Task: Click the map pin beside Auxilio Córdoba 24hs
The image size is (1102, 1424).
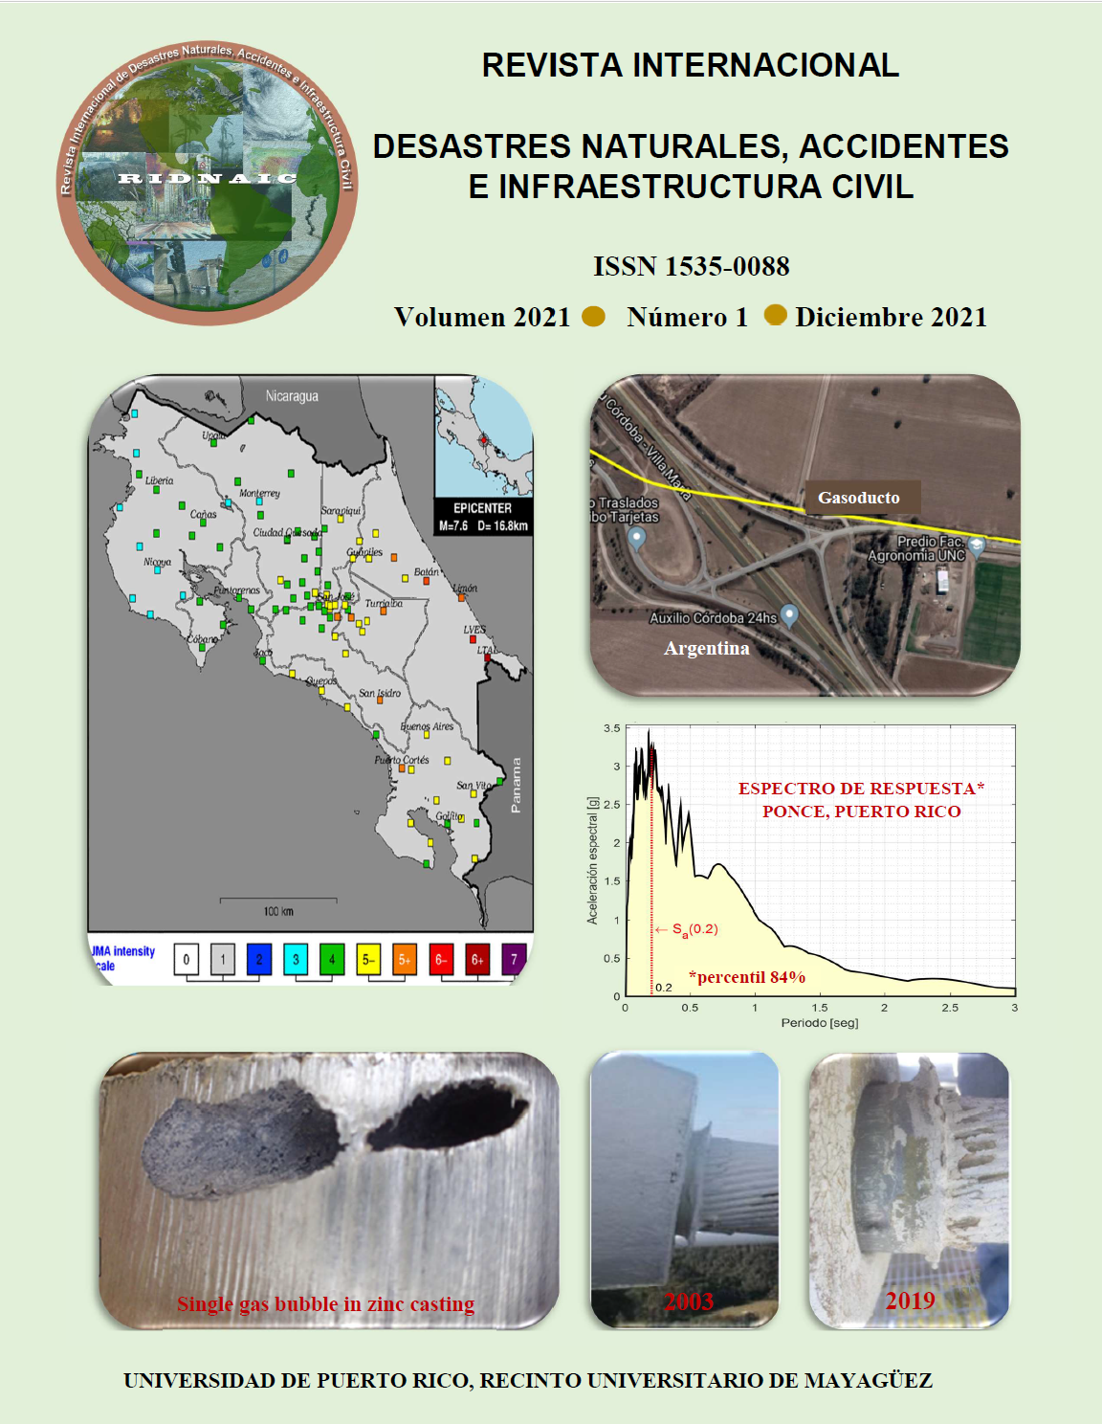Action: pyautogui.click(x=789, y=615)
